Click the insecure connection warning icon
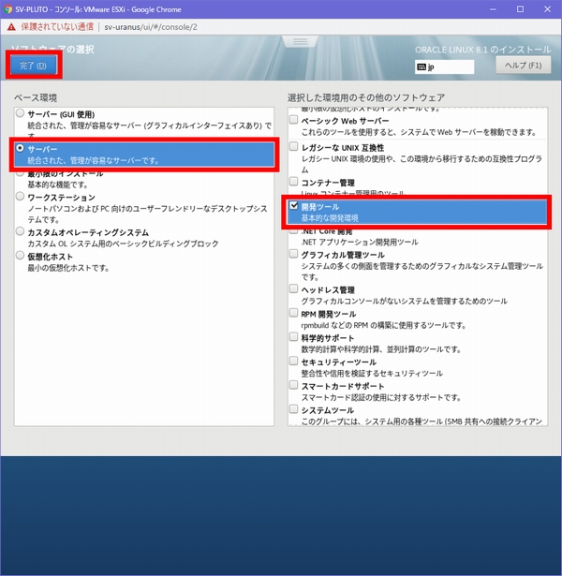 click(x=11, y=27)
